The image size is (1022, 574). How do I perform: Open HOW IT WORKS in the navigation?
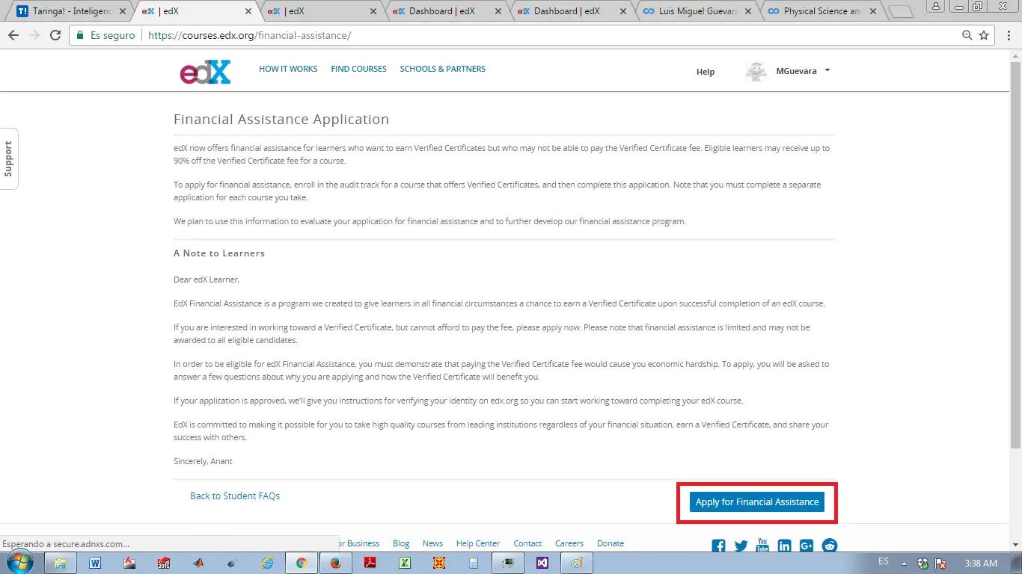coord(288,69)
